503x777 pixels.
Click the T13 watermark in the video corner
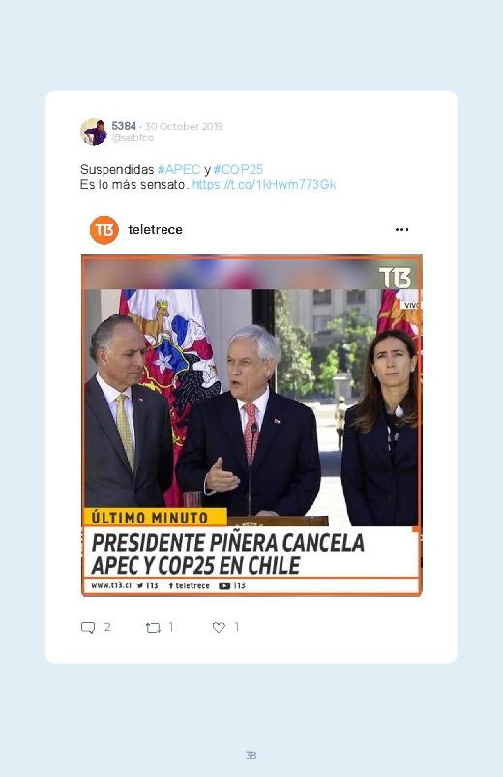[395, 278]
